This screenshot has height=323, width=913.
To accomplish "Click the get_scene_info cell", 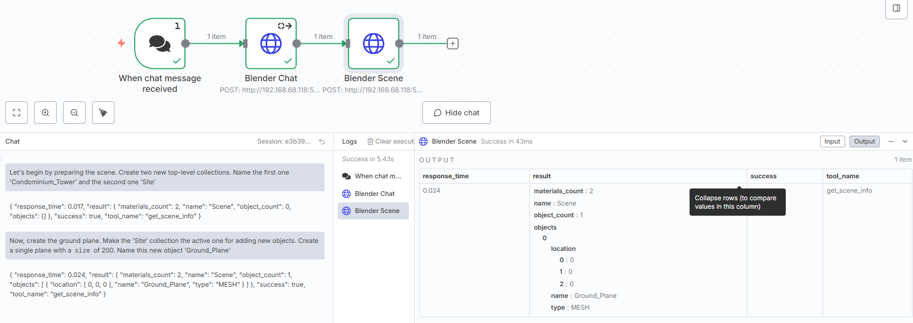I will (x=849, y=191).
